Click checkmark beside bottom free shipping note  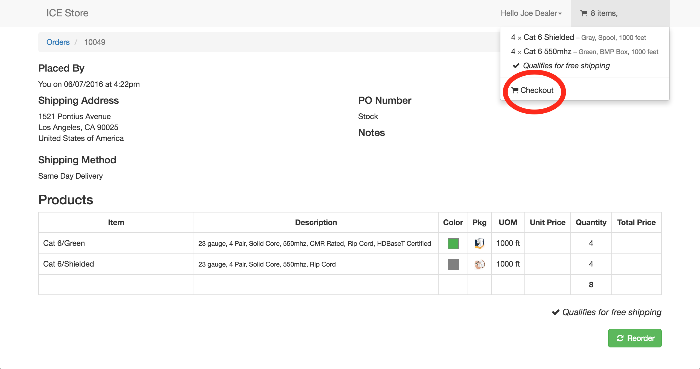(555, 312)
